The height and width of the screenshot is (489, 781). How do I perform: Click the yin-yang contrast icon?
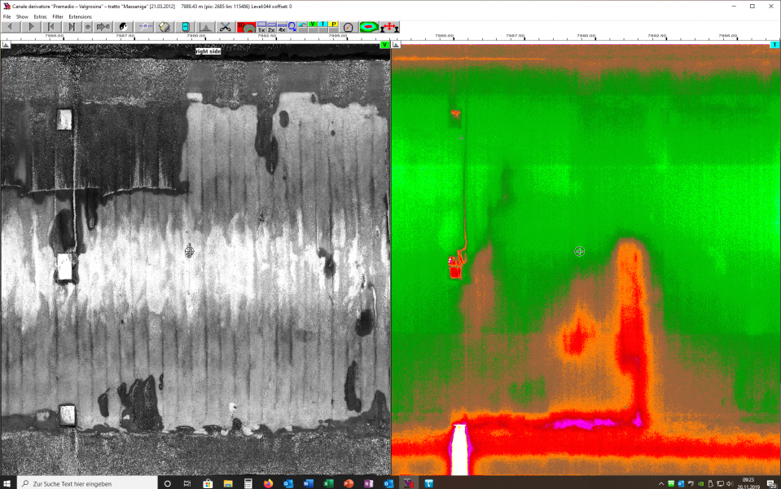(123, 27)
